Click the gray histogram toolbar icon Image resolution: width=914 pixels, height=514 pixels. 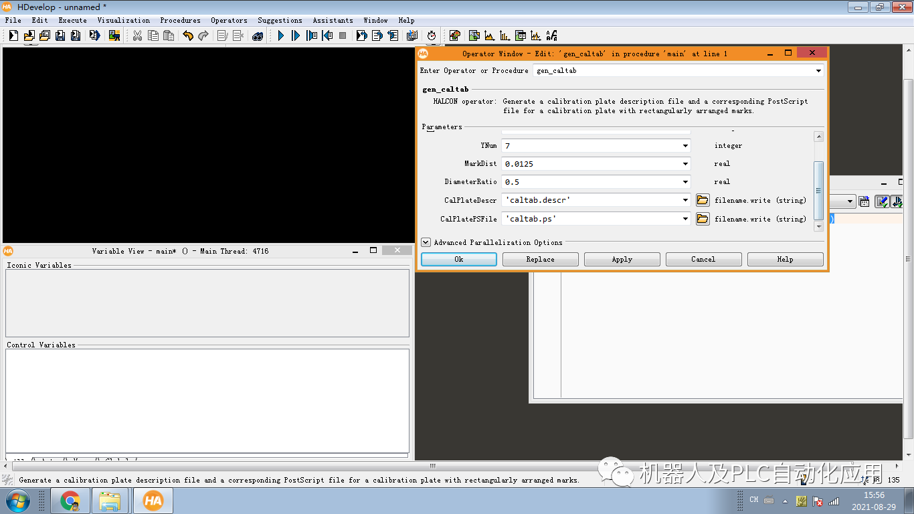[x=490, y=35]
